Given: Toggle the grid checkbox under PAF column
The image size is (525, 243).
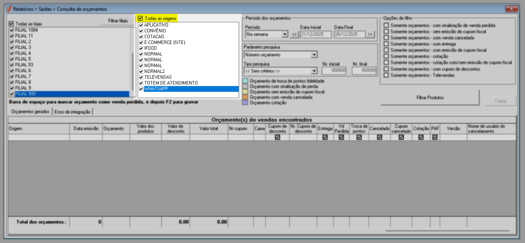Looking at the screenshot, I should 435,137.
